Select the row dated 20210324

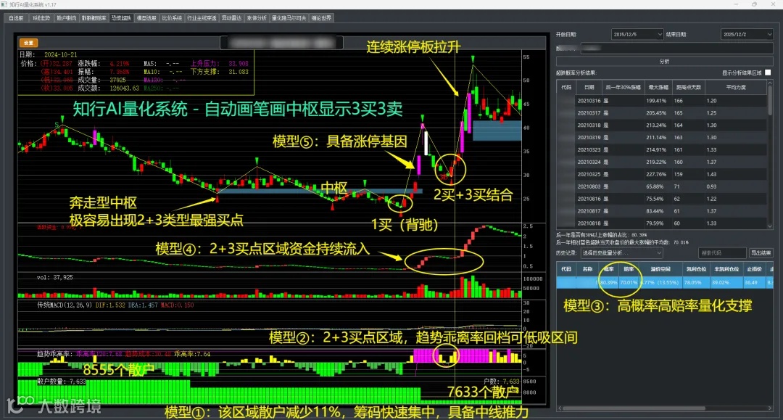[662, 162]
